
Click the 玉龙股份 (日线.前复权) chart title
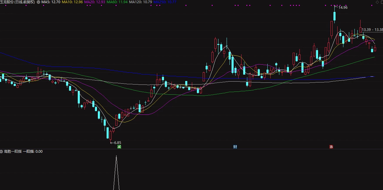[x=17, y=2]
